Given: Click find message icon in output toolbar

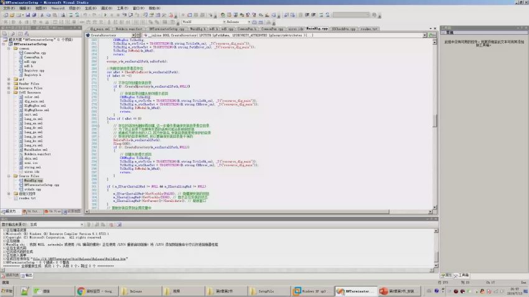Looking at the screenshot, I should (x=89, y=224).
